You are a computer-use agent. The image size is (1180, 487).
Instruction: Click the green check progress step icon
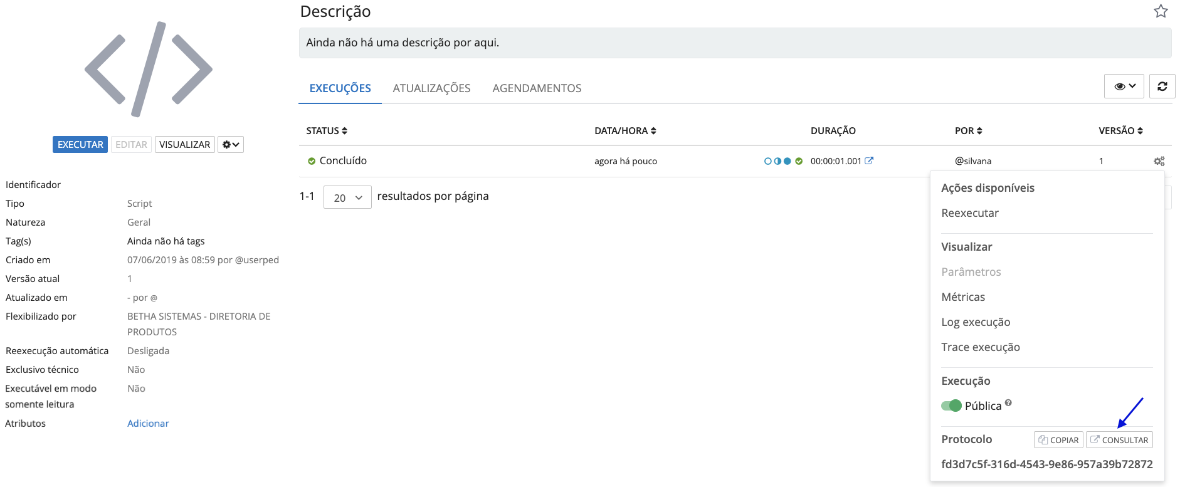(x=799, y=161)
